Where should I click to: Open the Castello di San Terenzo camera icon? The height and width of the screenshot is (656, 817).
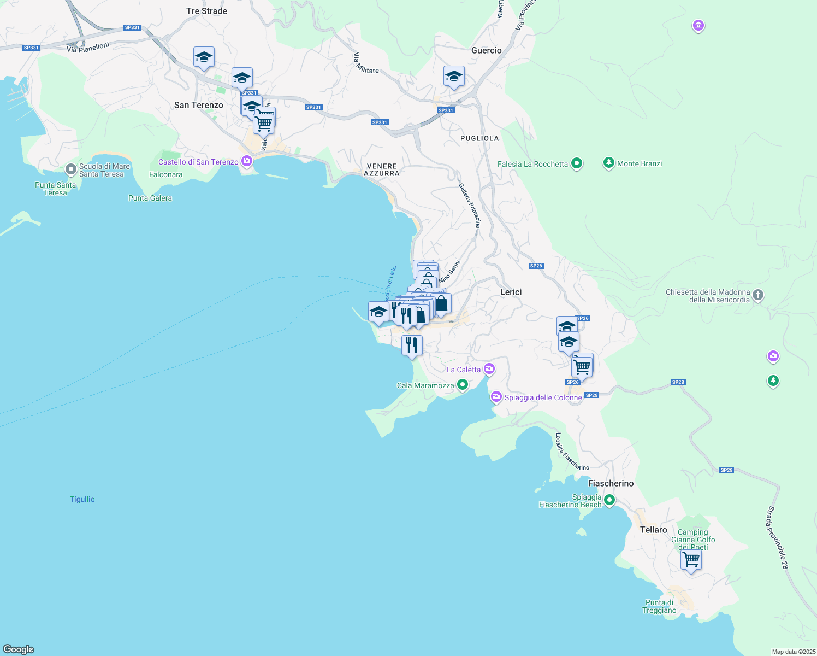coord(247,162)
